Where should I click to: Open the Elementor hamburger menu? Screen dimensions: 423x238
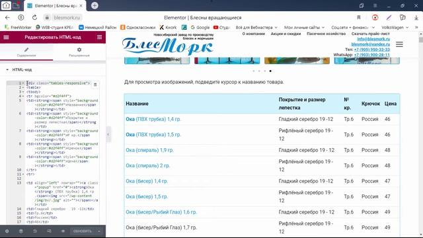6,37
